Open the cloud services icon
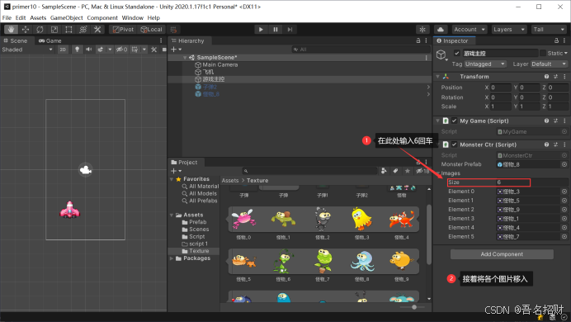Image resolution: width=571 pixels, height=322 pixels. pyautogui.click(x=441, y=30)
